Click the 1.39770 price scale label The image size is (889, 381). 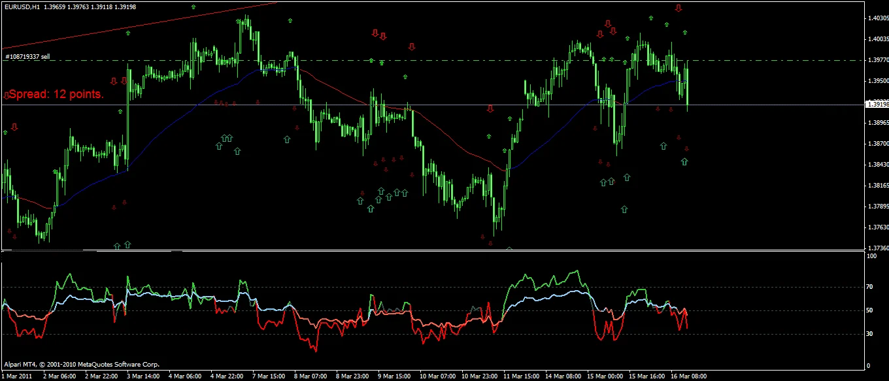(878, 60)
